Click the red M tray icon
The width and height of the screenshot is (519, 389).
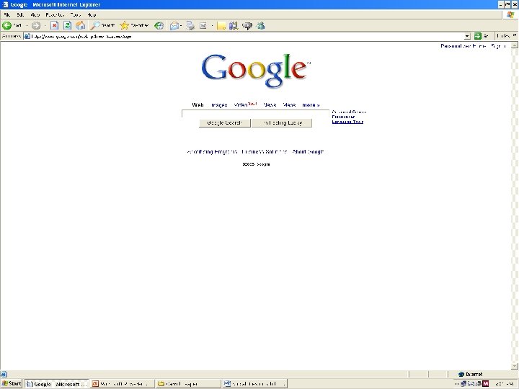coord(486,384)
